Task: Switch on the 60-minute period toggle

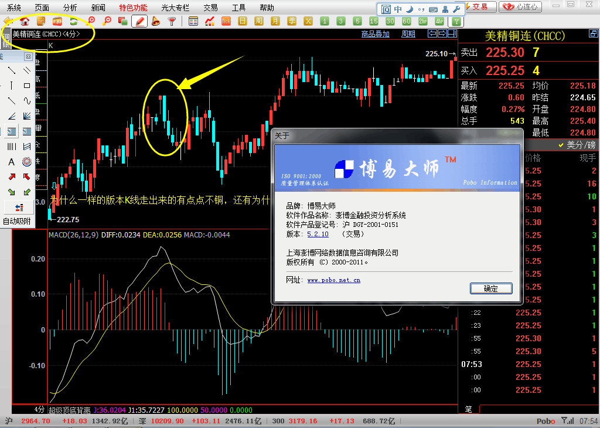Action: pos(407,21)
